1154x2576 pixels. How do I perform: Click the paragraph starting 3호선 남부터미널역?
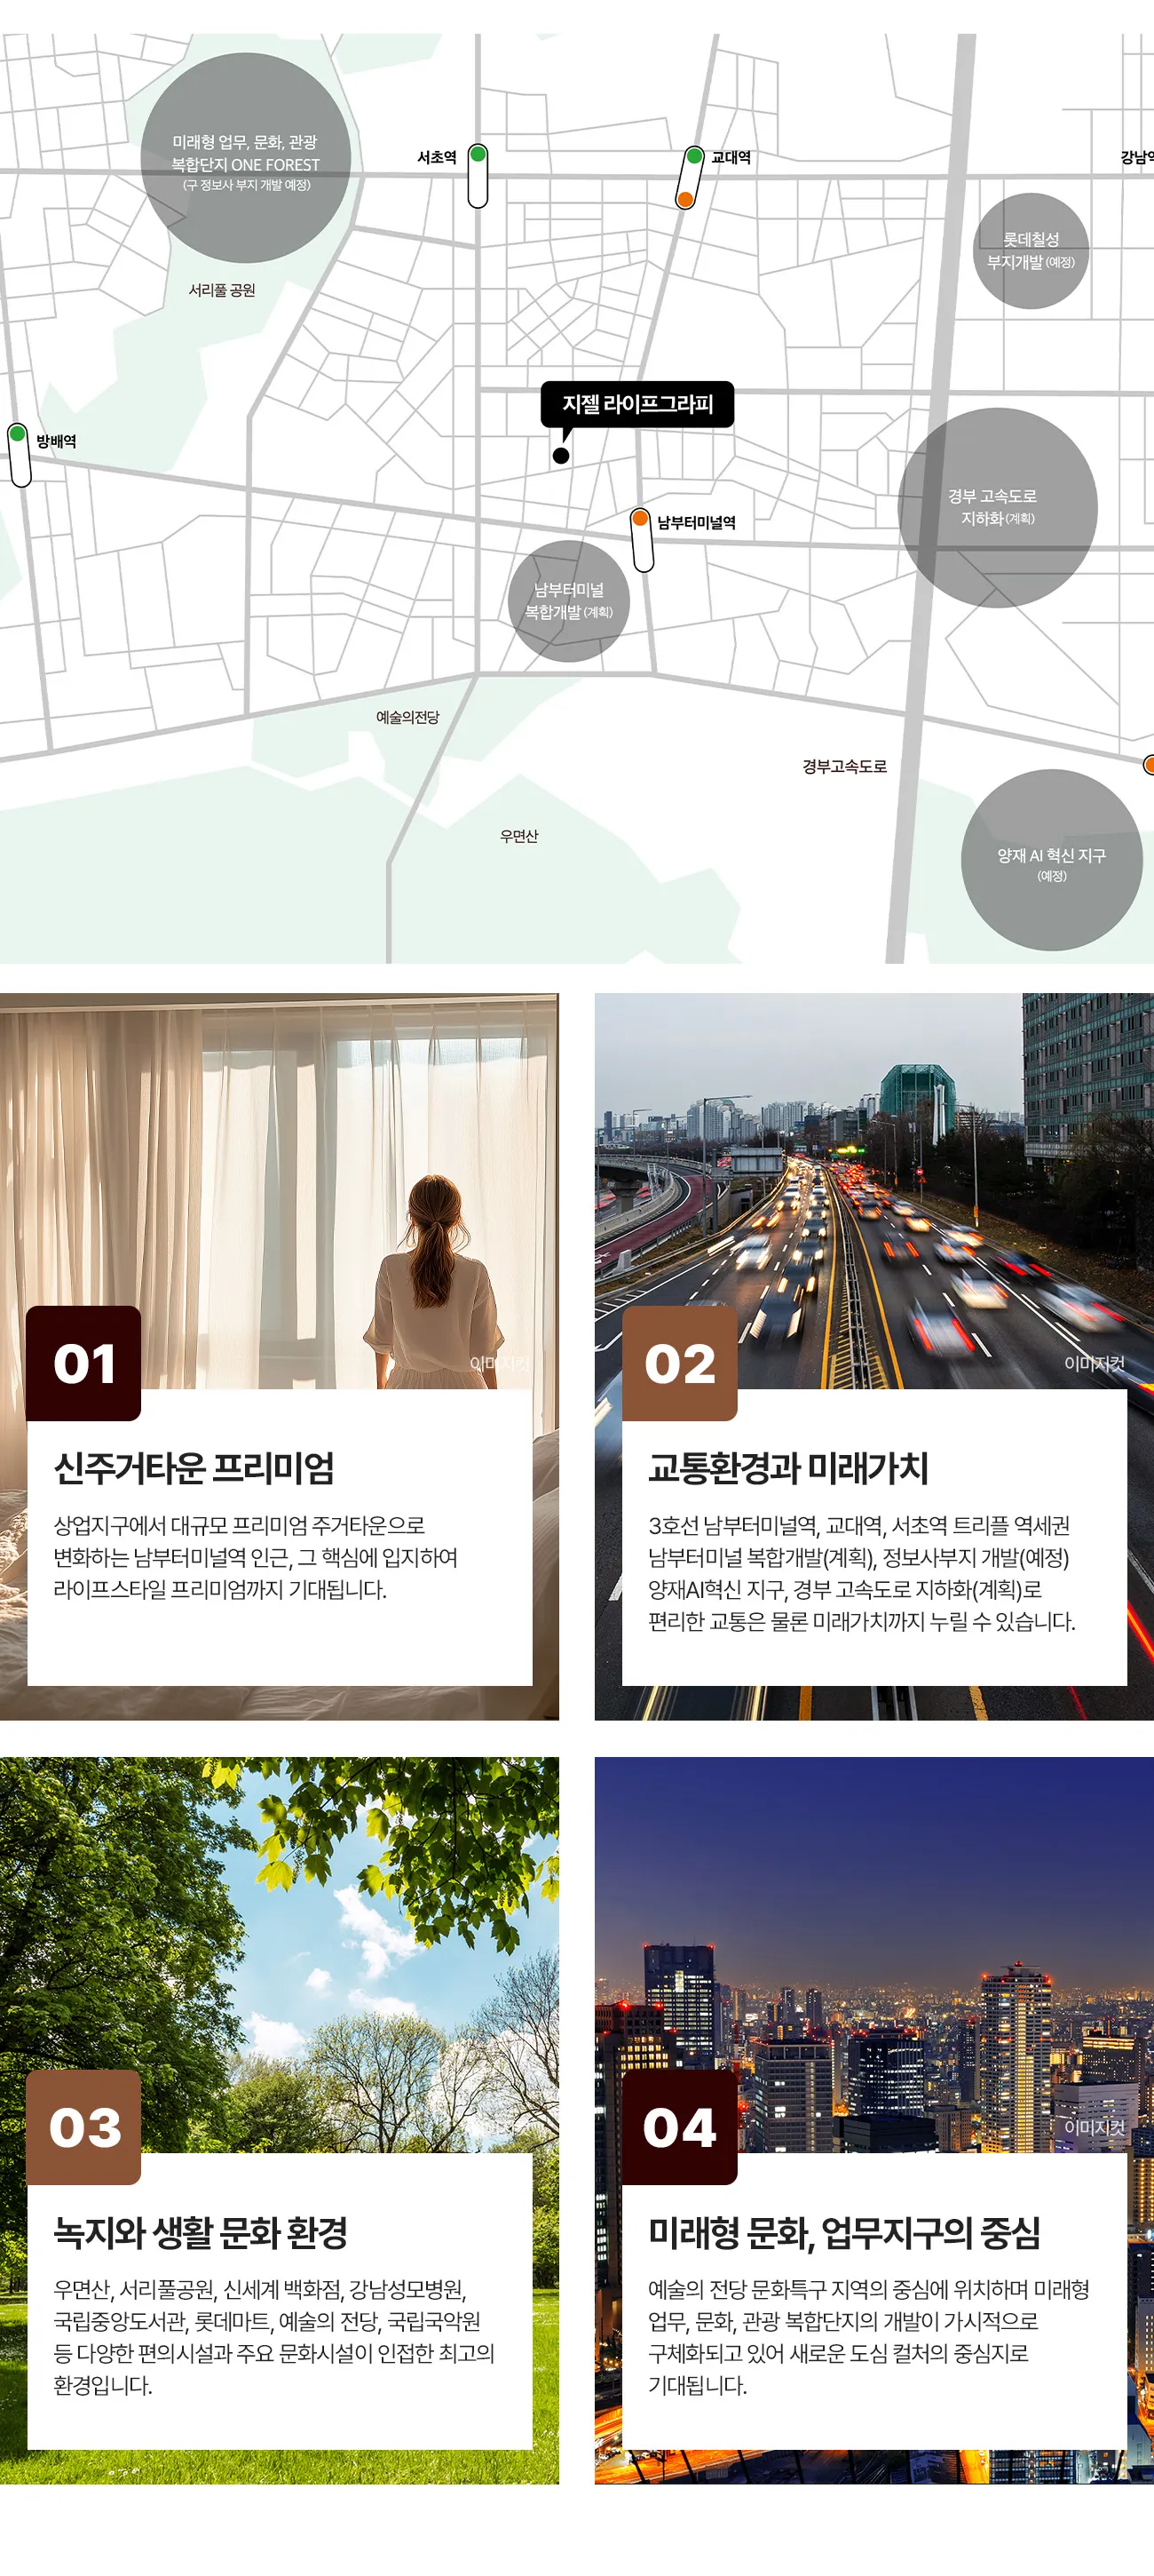(861, 1573)
